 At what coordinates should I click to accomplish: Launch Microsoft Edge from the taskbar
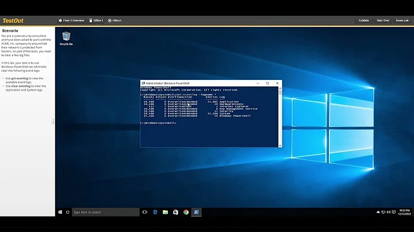pyautogui.click(x=155, y=212)
